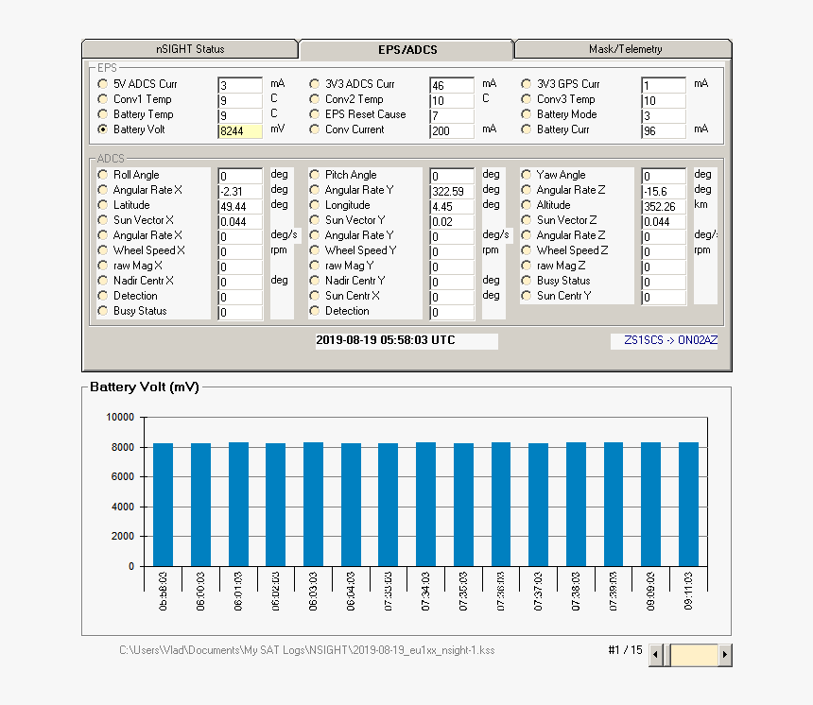This screenshot has height=705, width=813.
Task: Select the Battery Volt radio button
Action: tap(102, 129)
